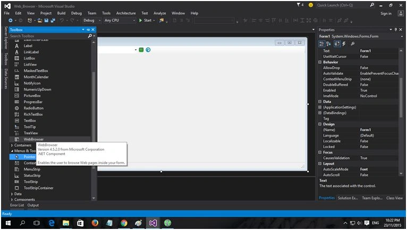Screen dimensions: 407x230
Task: Collapse the Behavior property category
Action: click(320, 62)
